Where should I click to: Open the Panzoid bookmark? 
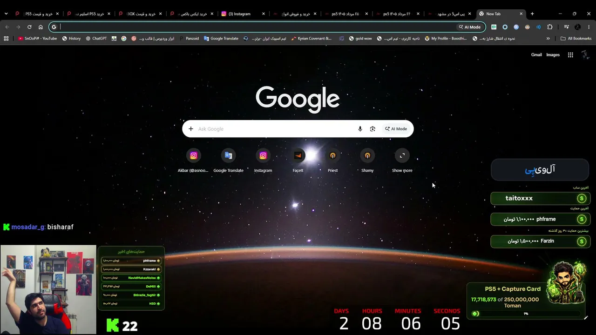click(189, 39)
